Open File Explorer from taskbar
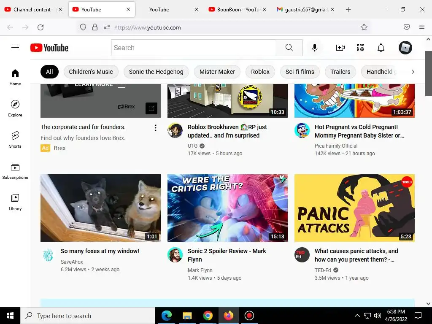Screen dimensions: 432x324 [187, 316]
